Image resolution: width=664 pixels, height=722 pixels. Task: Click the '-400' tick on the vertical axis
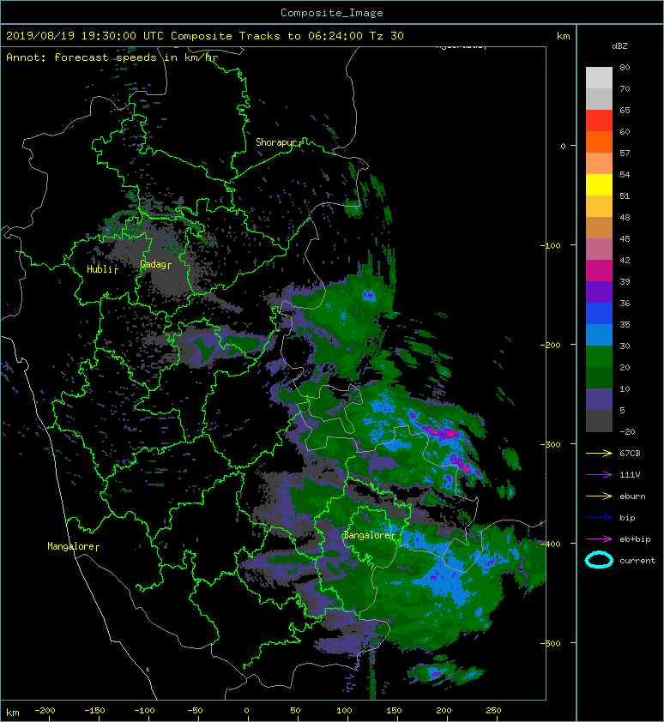tap(550, 544)
